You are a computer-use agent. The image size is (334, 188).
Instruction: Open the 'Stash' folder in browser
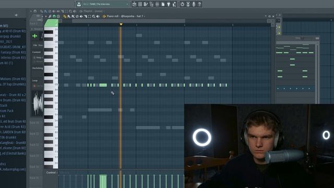(x=4, y=105)
